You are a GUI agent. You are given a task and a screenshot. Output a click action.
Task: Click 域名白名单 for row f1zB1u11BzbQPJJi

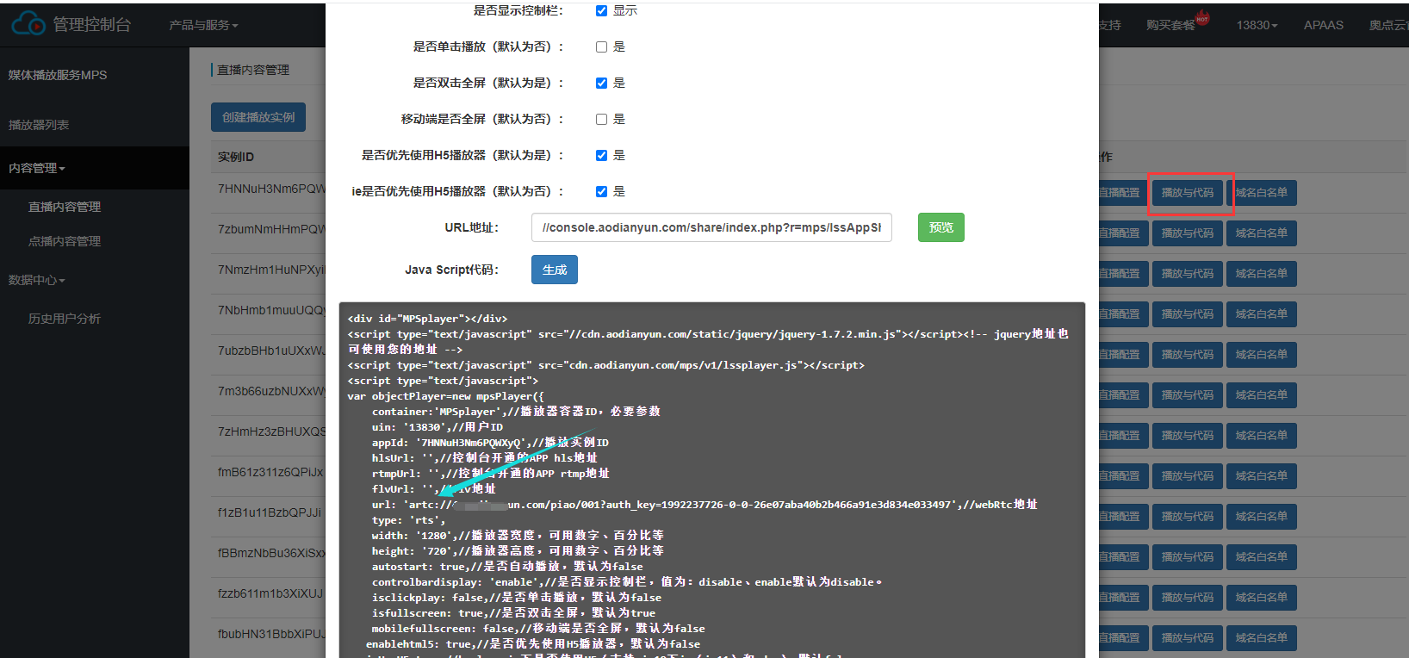click(x=1262, y=517)
